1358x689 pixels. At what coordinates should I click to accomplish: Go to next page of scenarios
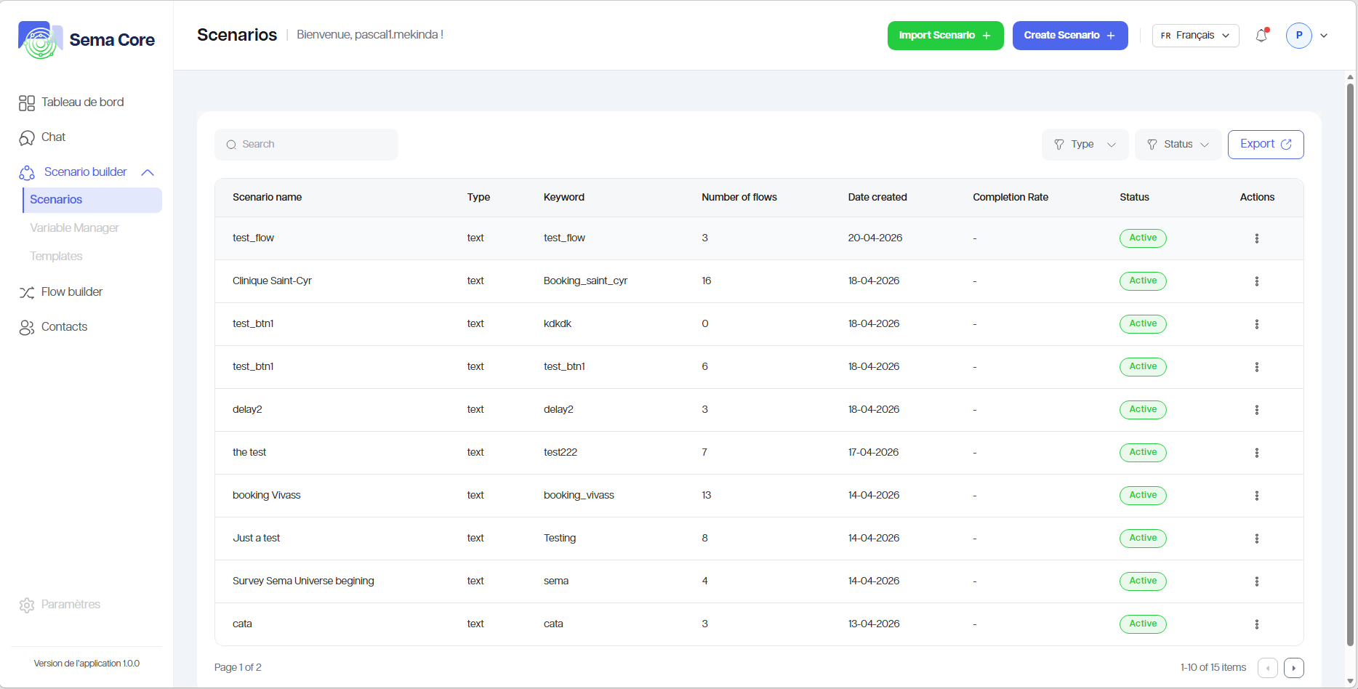coord(1293,668)
